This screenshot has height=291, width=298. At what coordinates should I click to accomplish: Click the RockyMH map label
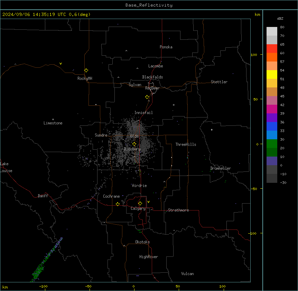click(85, 78)
